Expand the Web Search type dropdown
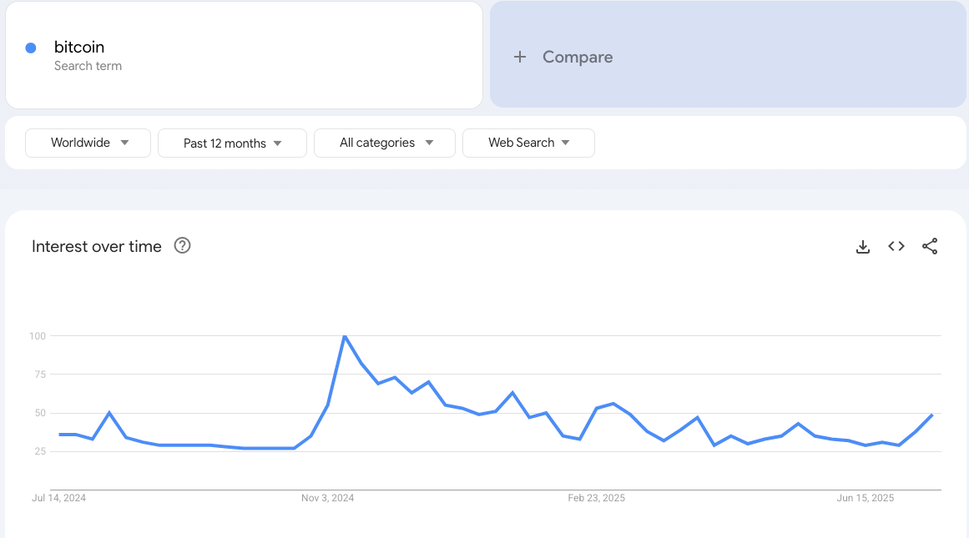Viewport: 969px width, 538px height. coord(528,143)
